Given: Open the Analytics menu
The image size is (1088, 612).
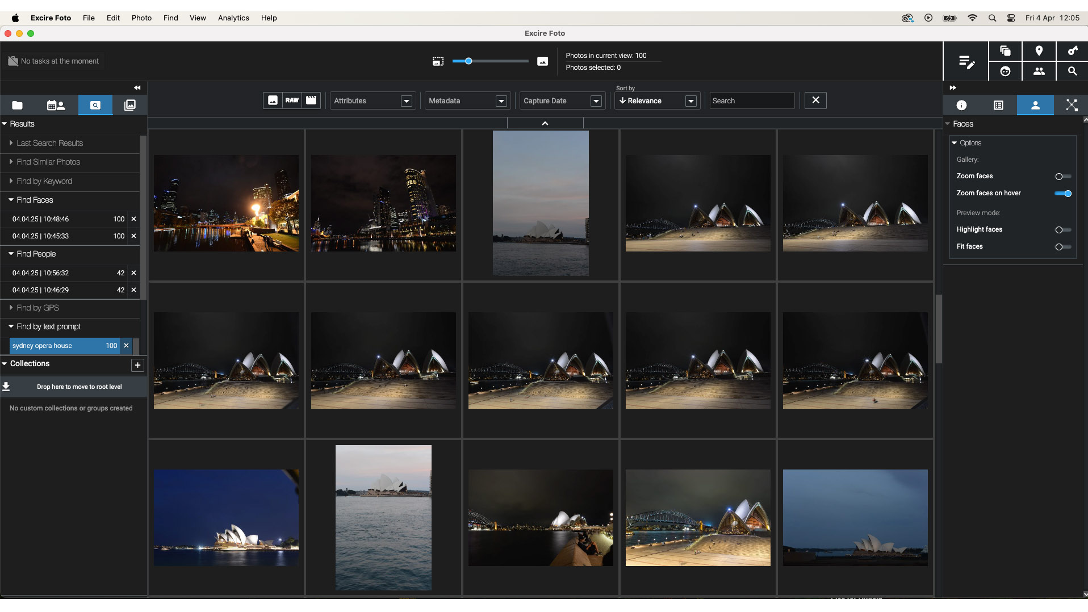Looking at the screenshot, I should (x=233, y=18).
